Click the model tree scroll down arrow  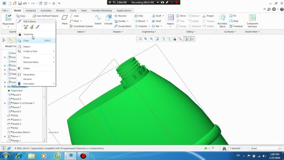pos(44,140)
